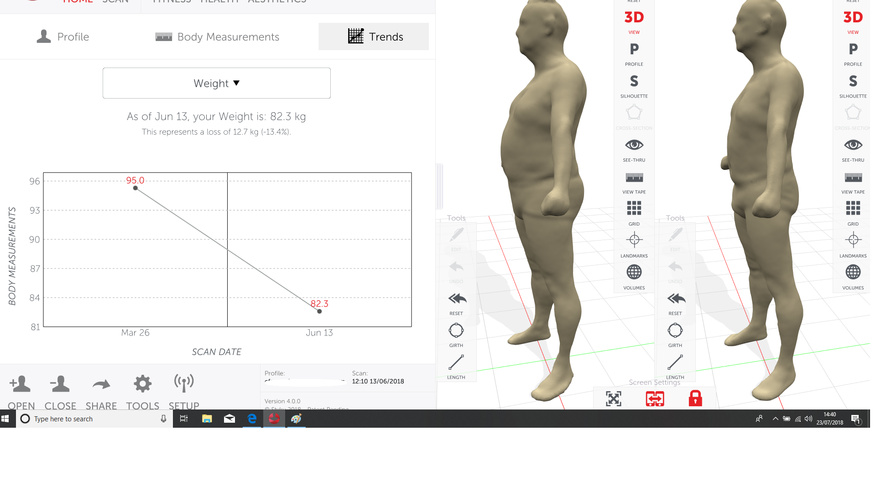
Task: Select Profile view in right viewer
Action: [853, 54]
